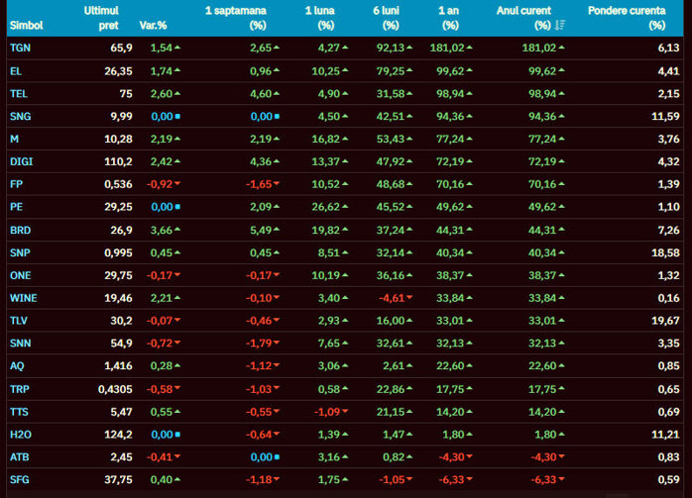The width and height of the screenshot is (692, 498).
Task: Open the TGN symbol link
Action: click(19, 48)
